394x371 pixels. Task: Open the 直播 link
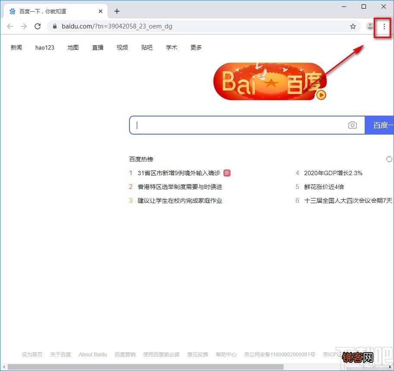point(98,47)
